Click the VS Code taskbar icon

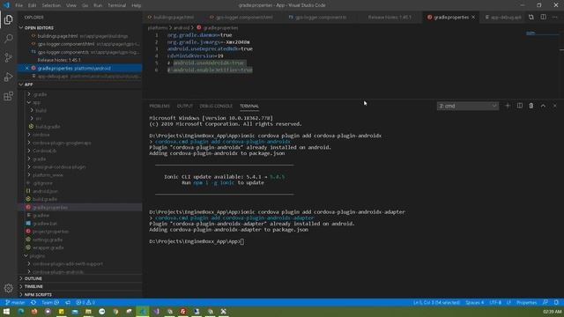click(143, 311)
